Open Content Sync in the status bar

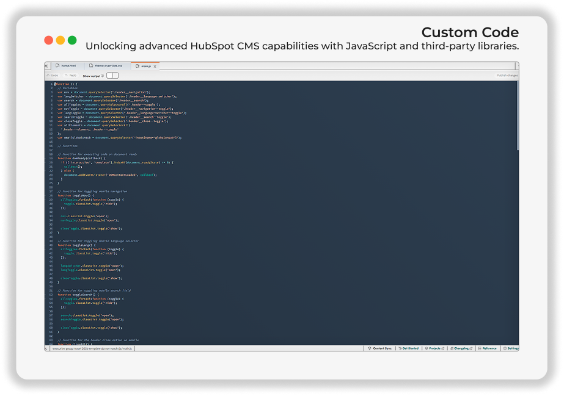click(380, 348)
